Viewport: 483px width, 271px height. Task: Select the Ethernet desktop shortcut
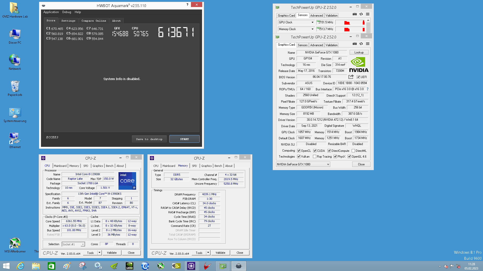pos(15,141)
